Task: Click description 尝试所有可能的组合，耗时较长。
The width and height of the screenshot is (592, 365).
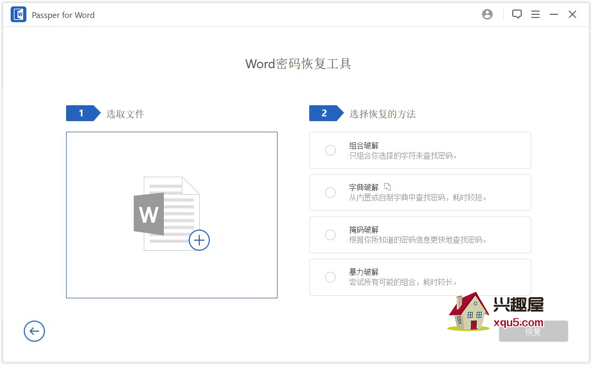Action: point(403,282)
